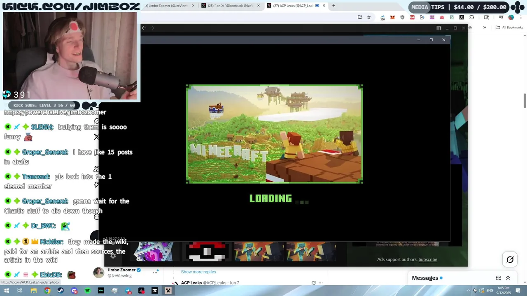
Task: Open the Chrome profile avatar
Action: (x=511, y=17)
